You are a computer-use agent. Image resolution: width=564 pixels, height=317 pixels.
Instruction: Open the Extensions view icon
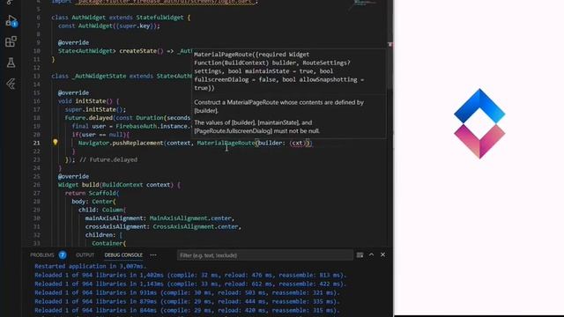tap(11, 41)
